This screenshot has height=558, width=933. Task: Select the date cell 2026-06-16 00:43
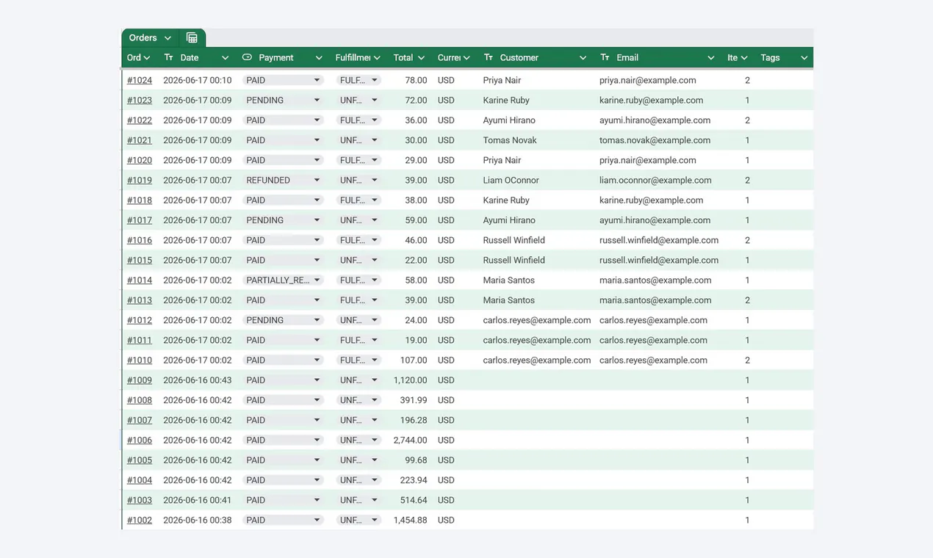[x=197, y=380]
